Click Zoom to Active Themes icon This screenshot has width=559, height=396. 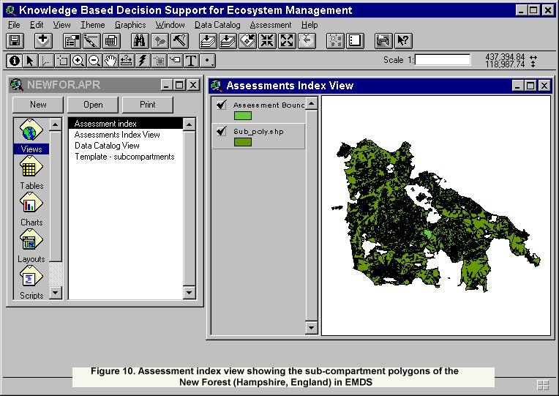(228, 41)
